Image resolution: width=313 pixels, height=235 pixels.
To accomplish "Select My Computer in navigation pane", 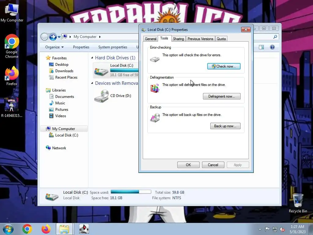I will coord(64,129).
